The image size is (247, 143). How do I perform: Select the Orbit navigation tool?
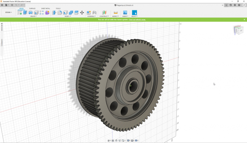click(x=109, y=141)
